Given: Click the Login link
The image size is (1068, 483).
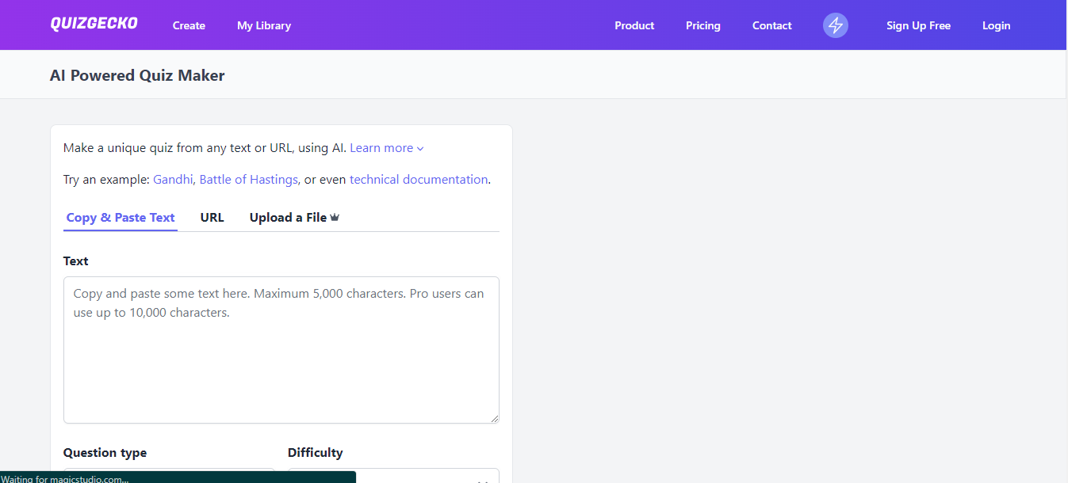Looking at the screenshot, I should (x=996, y=25).
